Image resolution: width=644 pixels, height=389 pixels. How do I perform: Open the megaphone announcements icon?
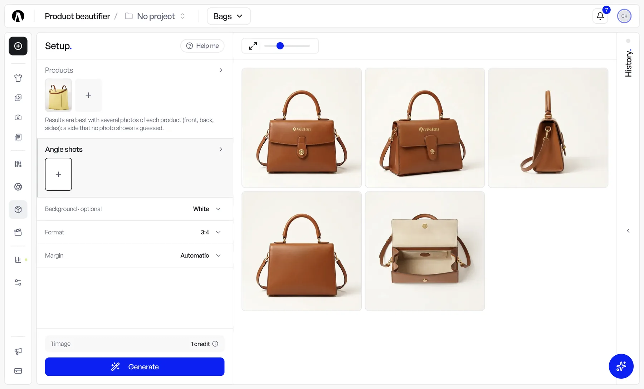pyautogui.click(x=18, y=351)
